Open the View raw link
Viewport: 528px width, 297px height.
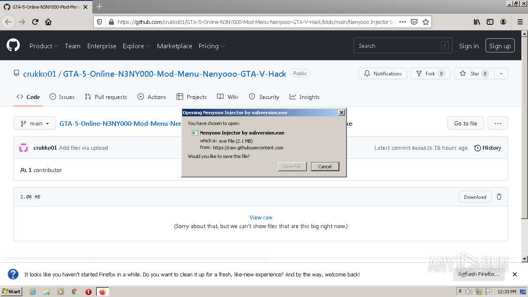pos(261,217)
